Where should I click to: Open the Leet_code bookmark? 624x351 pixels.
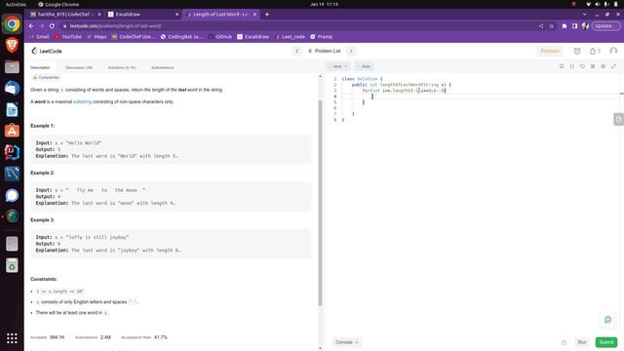(x=290, y=37)
